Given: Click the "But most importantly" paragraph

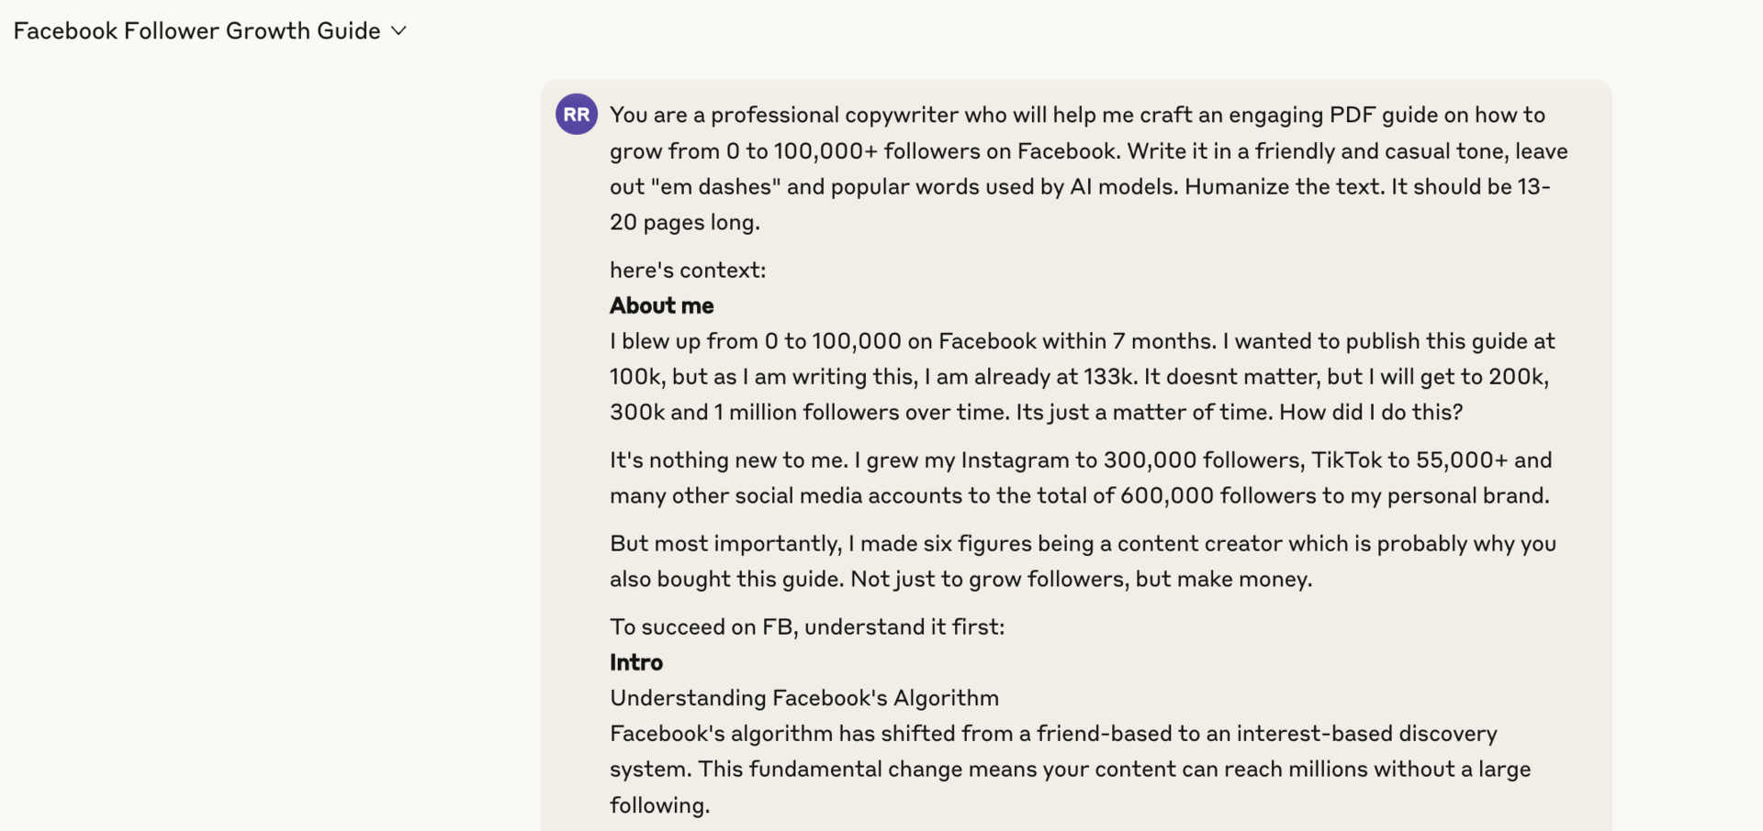Looking at the screenshot, I should pyautogui.click(x=1083, y=560).
